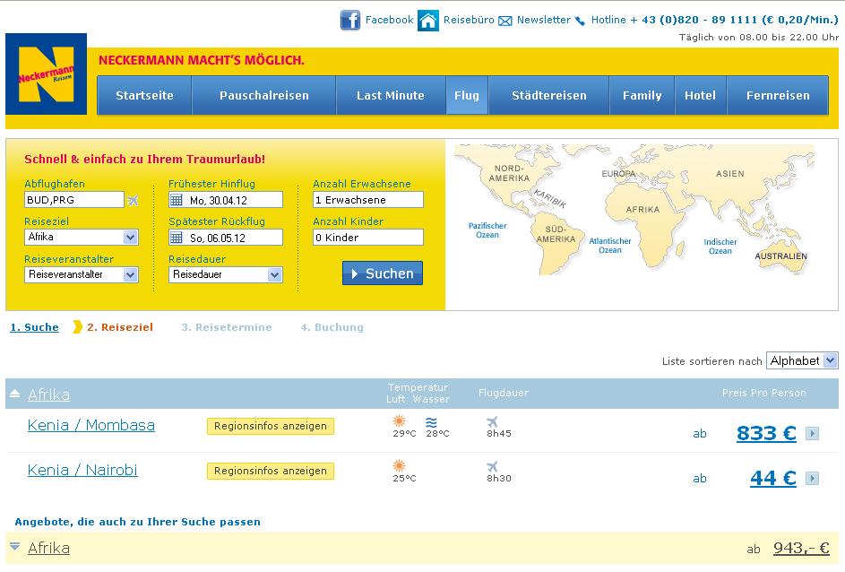Click the sun temperature icon for Kenia / Nairobi
This screenshot has height=572, width=845.
(400, 466)
